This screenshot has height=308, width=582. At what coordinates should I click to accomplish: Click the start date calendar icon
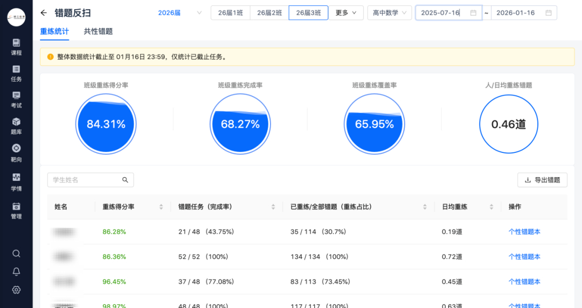(x=473, y=12)
